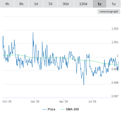The height and width of the screenshot is (116, 121).
Task: Click the Jan '26 axis tick label
Action: click(x=35, y=101)
